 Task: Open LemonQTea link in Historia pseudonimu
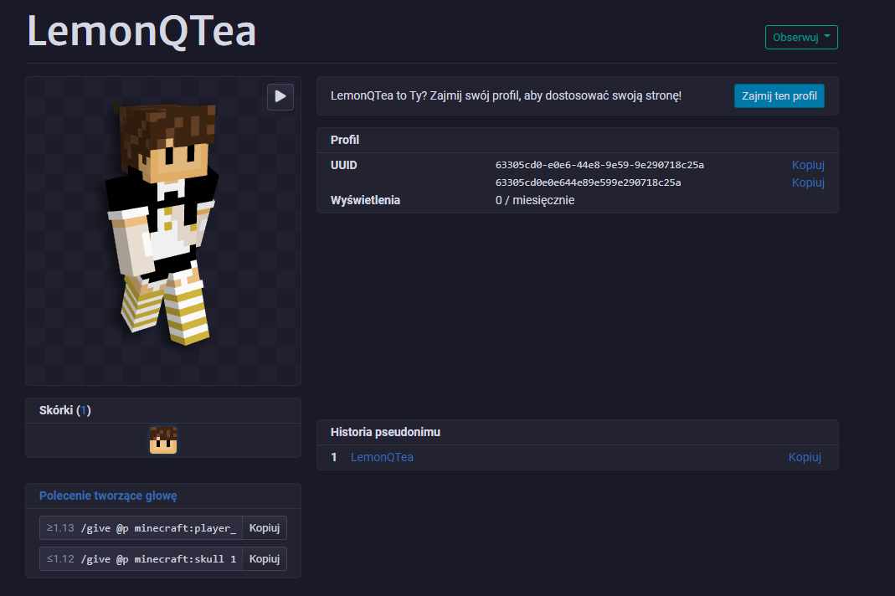pyautogui.click(x=382, y=457)
